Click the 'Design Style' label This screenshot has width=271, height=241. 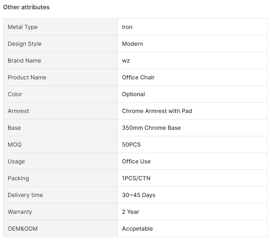[25, 44]
